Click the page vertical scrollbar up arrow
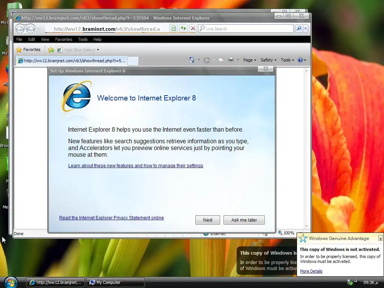 [x=306, y=70]
